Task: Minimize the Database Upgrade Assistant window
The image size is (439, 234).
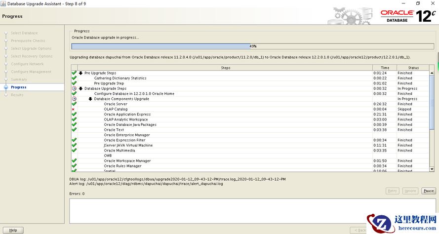Action: coord(403,3)
